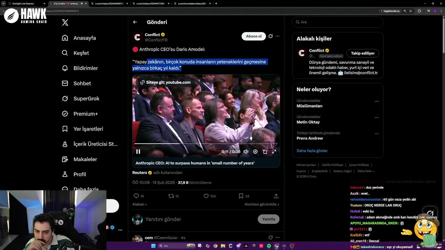Open the ConflictTR profile avatar on the post
445x250 pixels.
[x=137, y=37]
